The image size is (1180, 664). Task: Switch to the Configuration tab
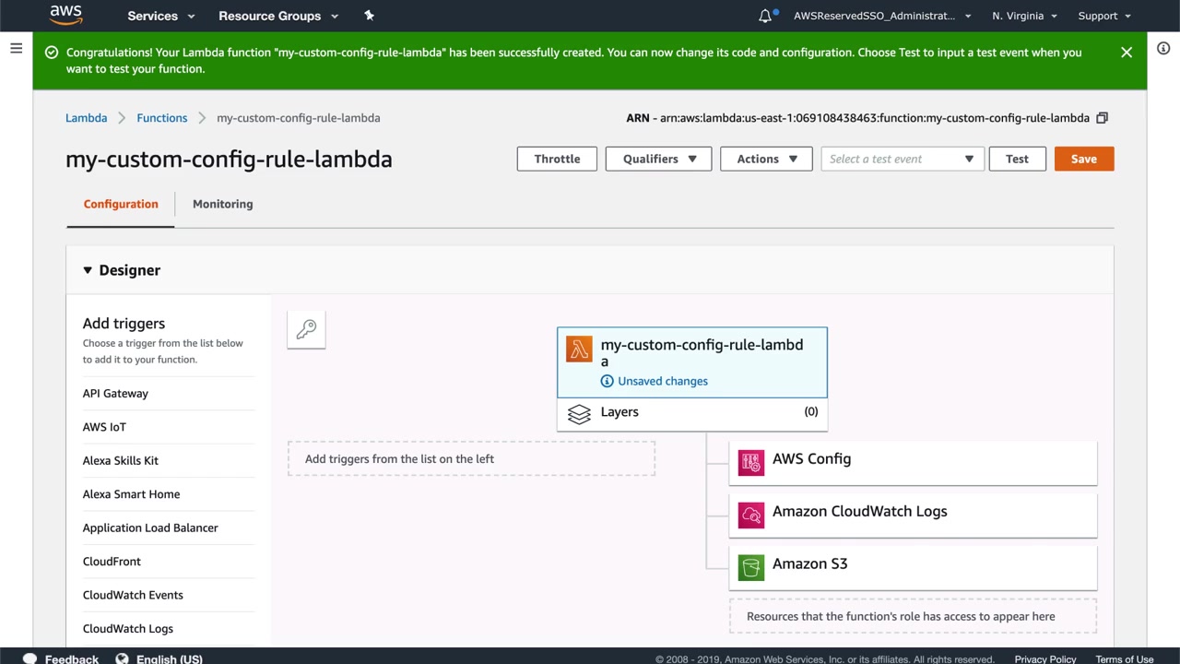121,204
